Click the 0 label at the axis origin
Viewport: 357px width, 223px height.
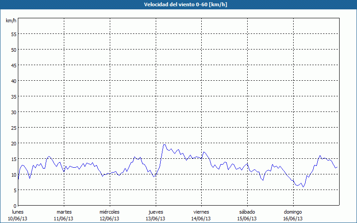15,206
